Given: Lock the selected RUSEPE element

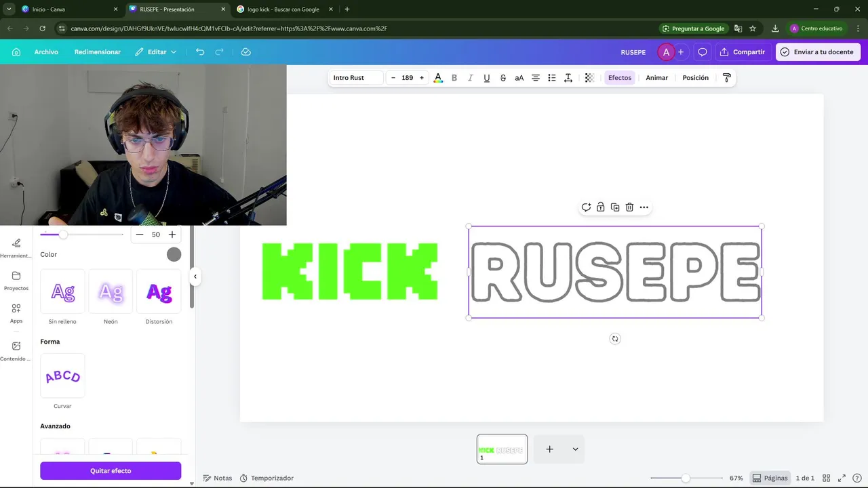Looking at the screenshot, I should click(x=601, y=207).
